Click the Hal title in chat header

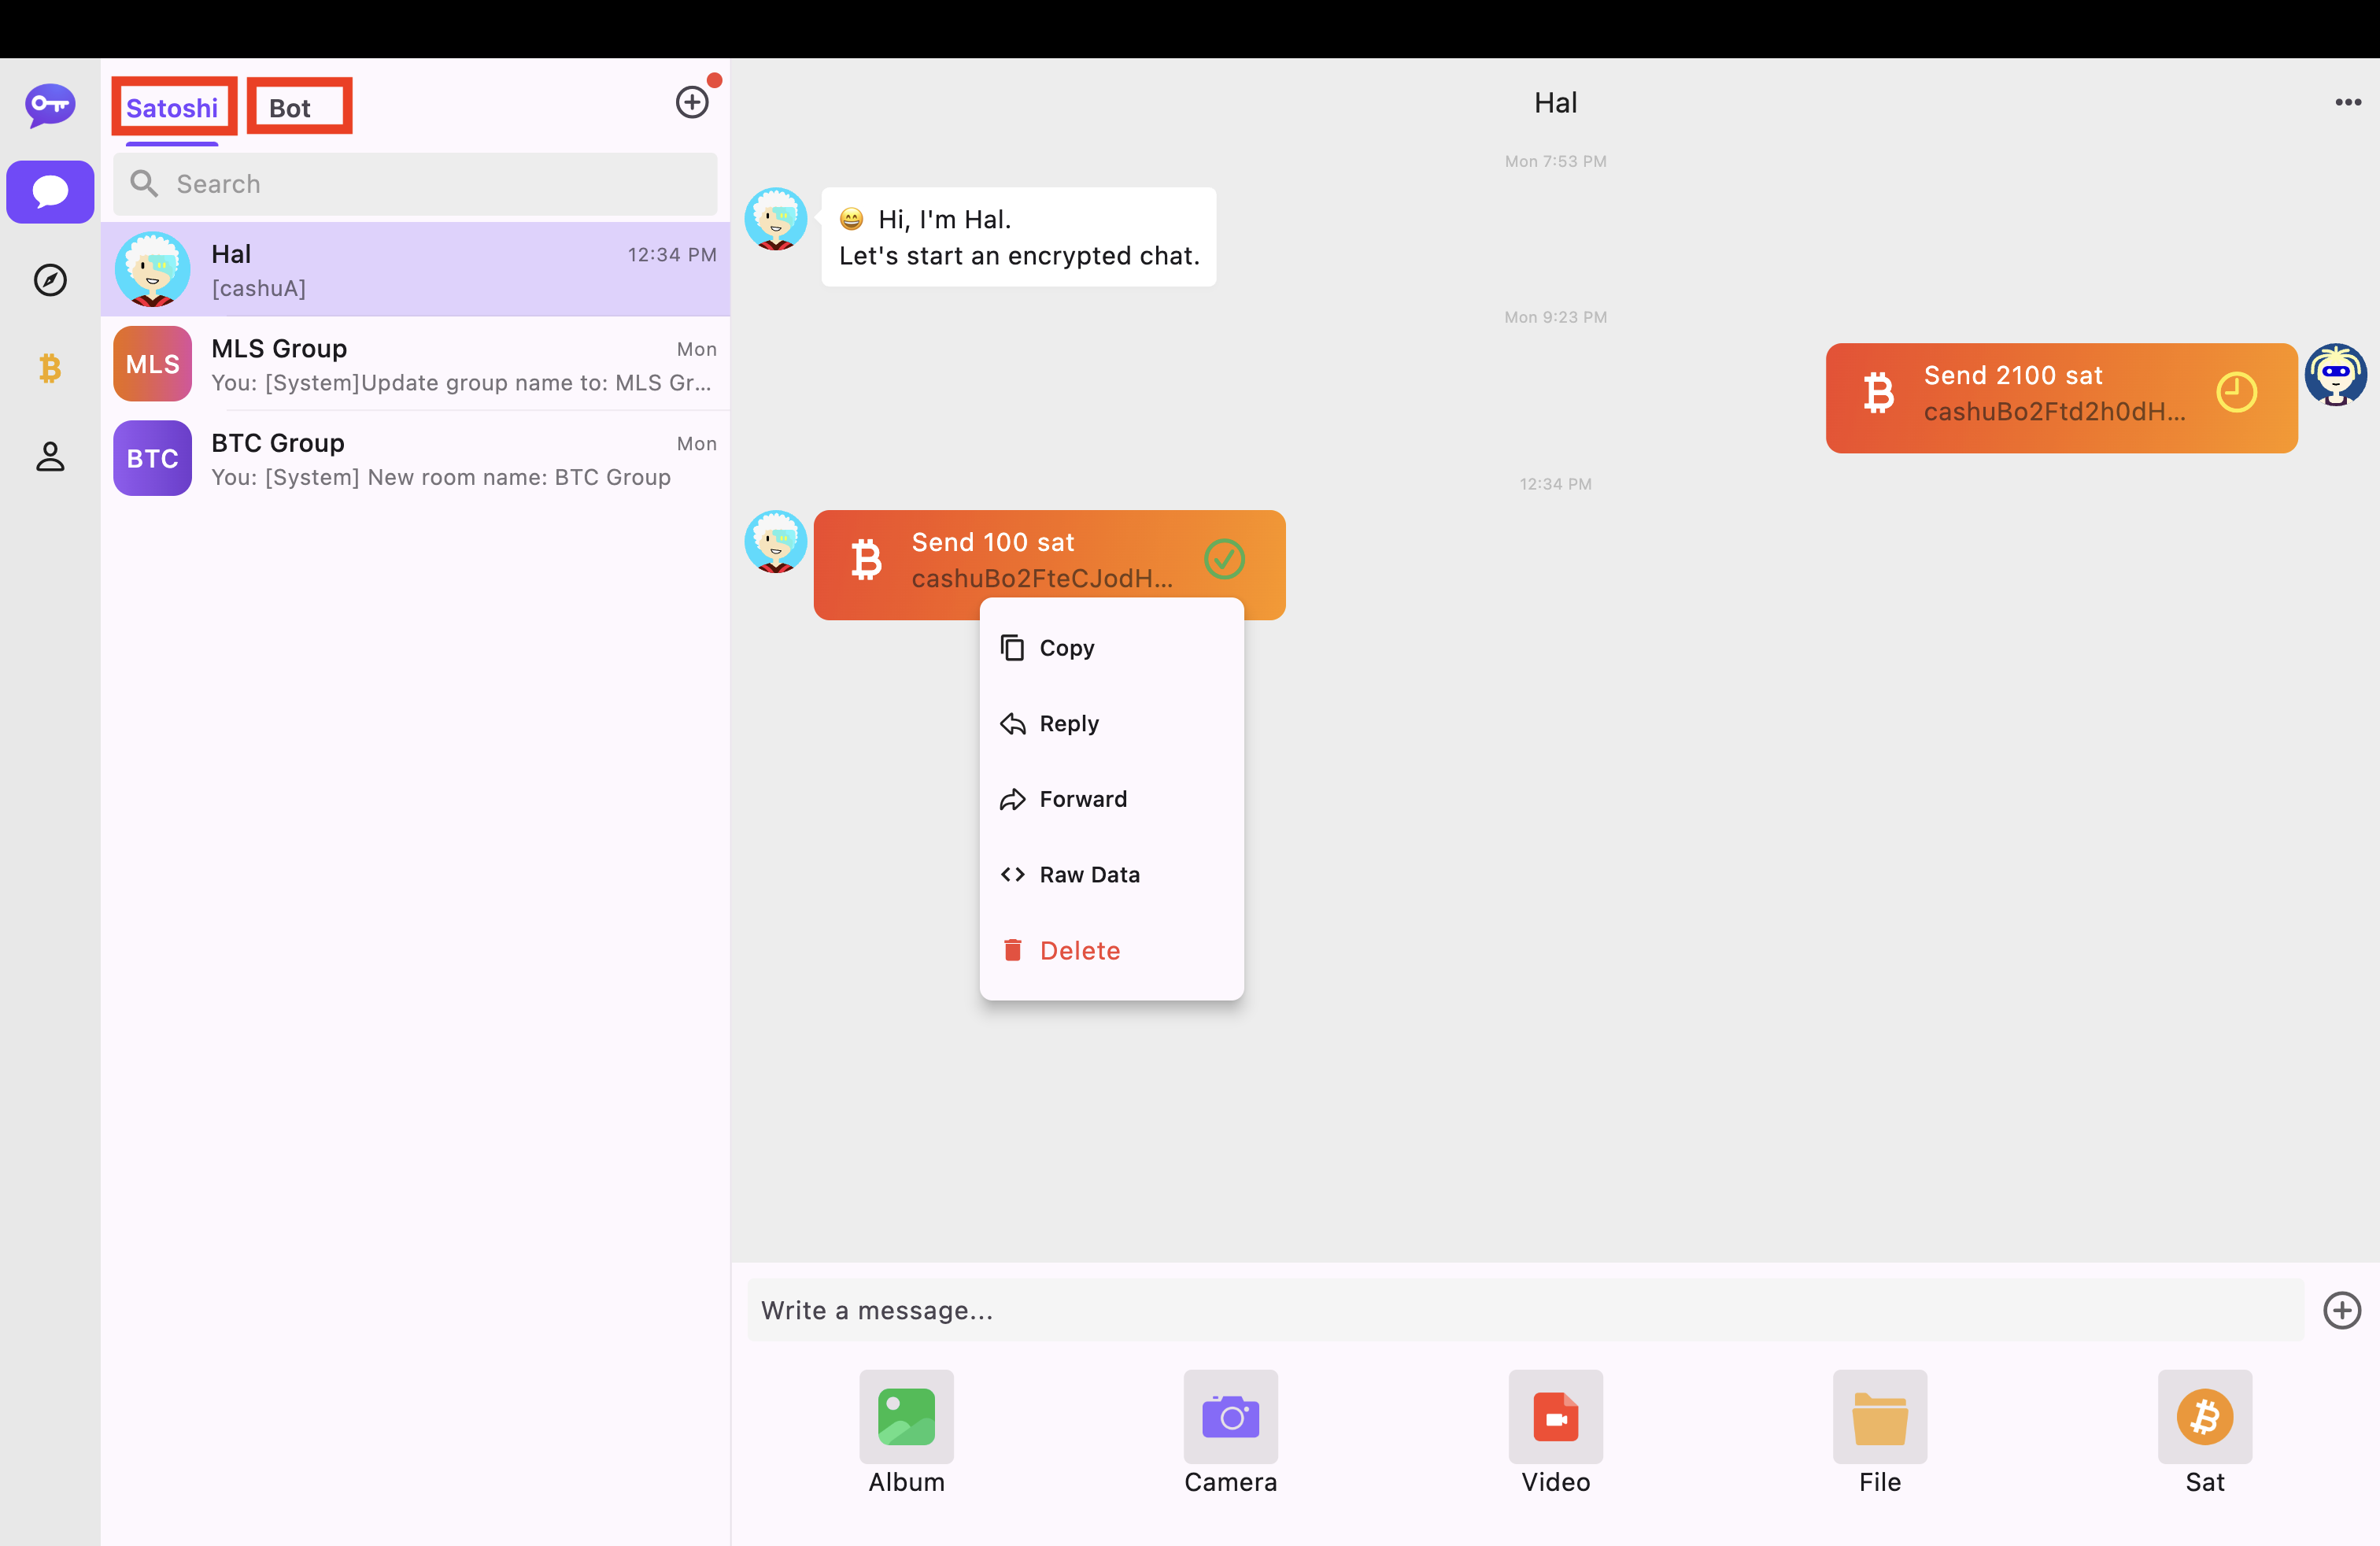coord(1555,102)
